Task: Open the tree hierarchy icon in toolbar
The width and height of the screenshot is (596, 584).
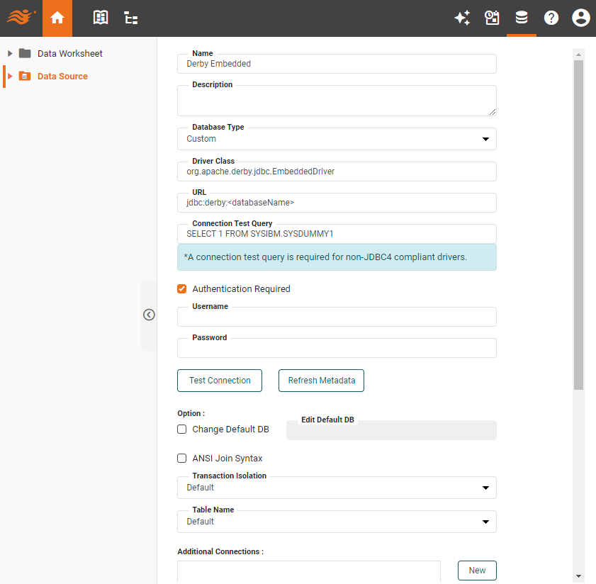Action: click(131, 18)
